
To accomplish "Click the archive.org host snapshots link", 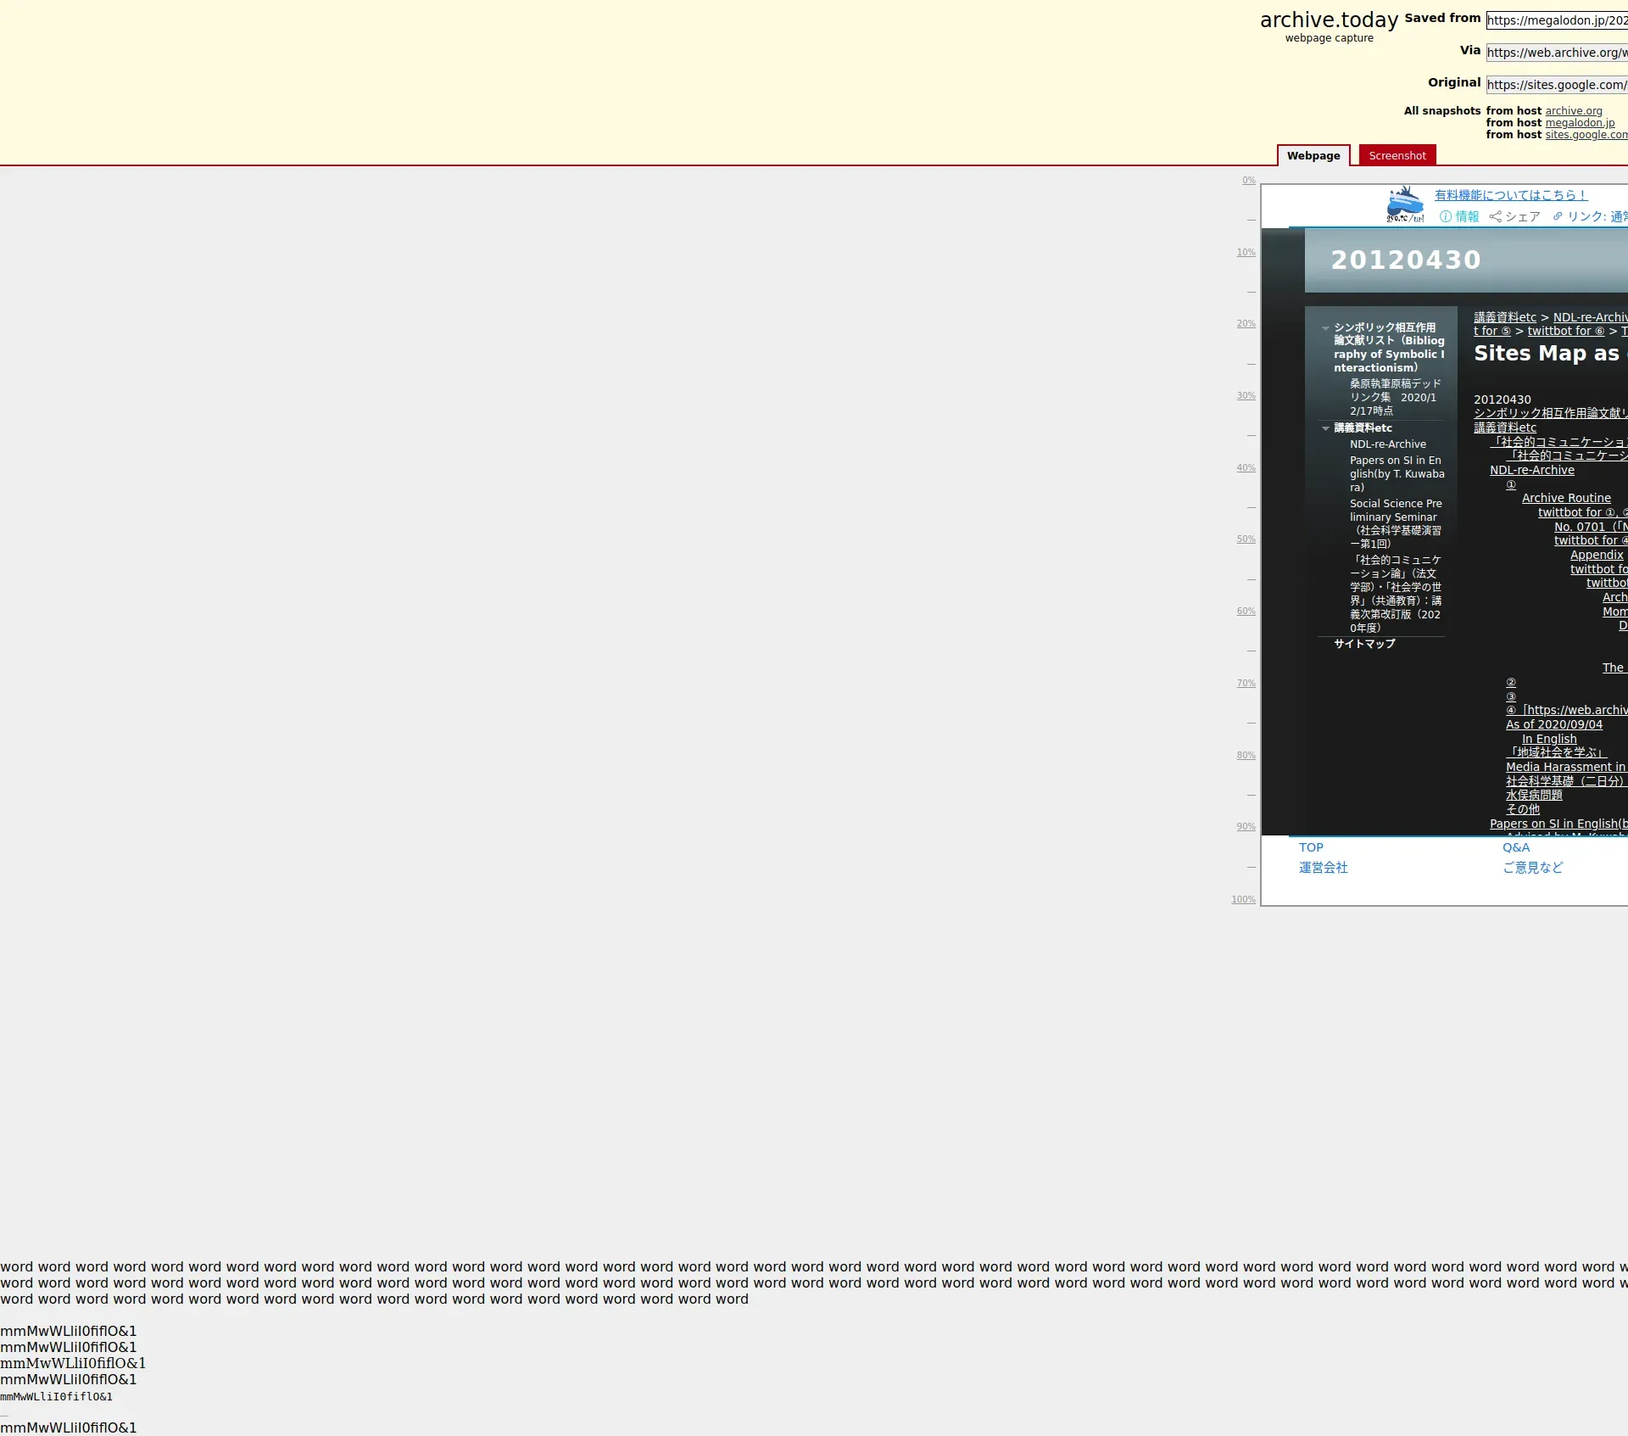I will [1573, 111].
